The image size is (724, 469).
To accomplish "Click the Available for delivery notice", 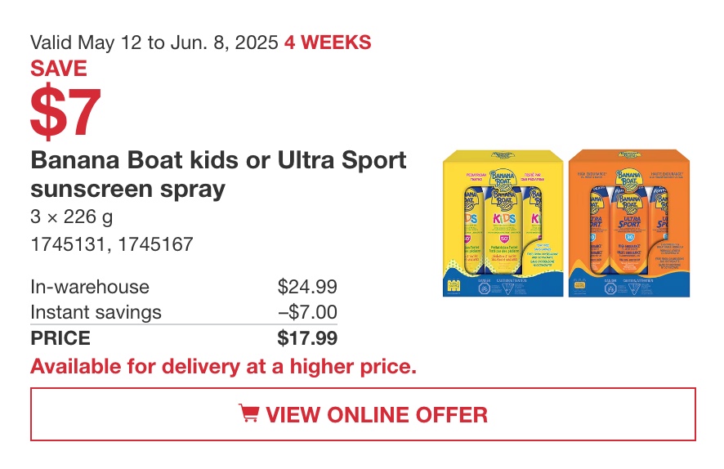I will point(223,367).
